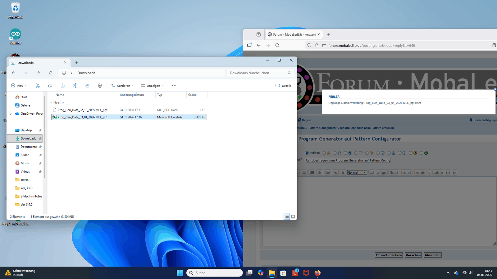
Task: Click the Cut scissors icon in Explorer toolbar
Action: (38, 86)
